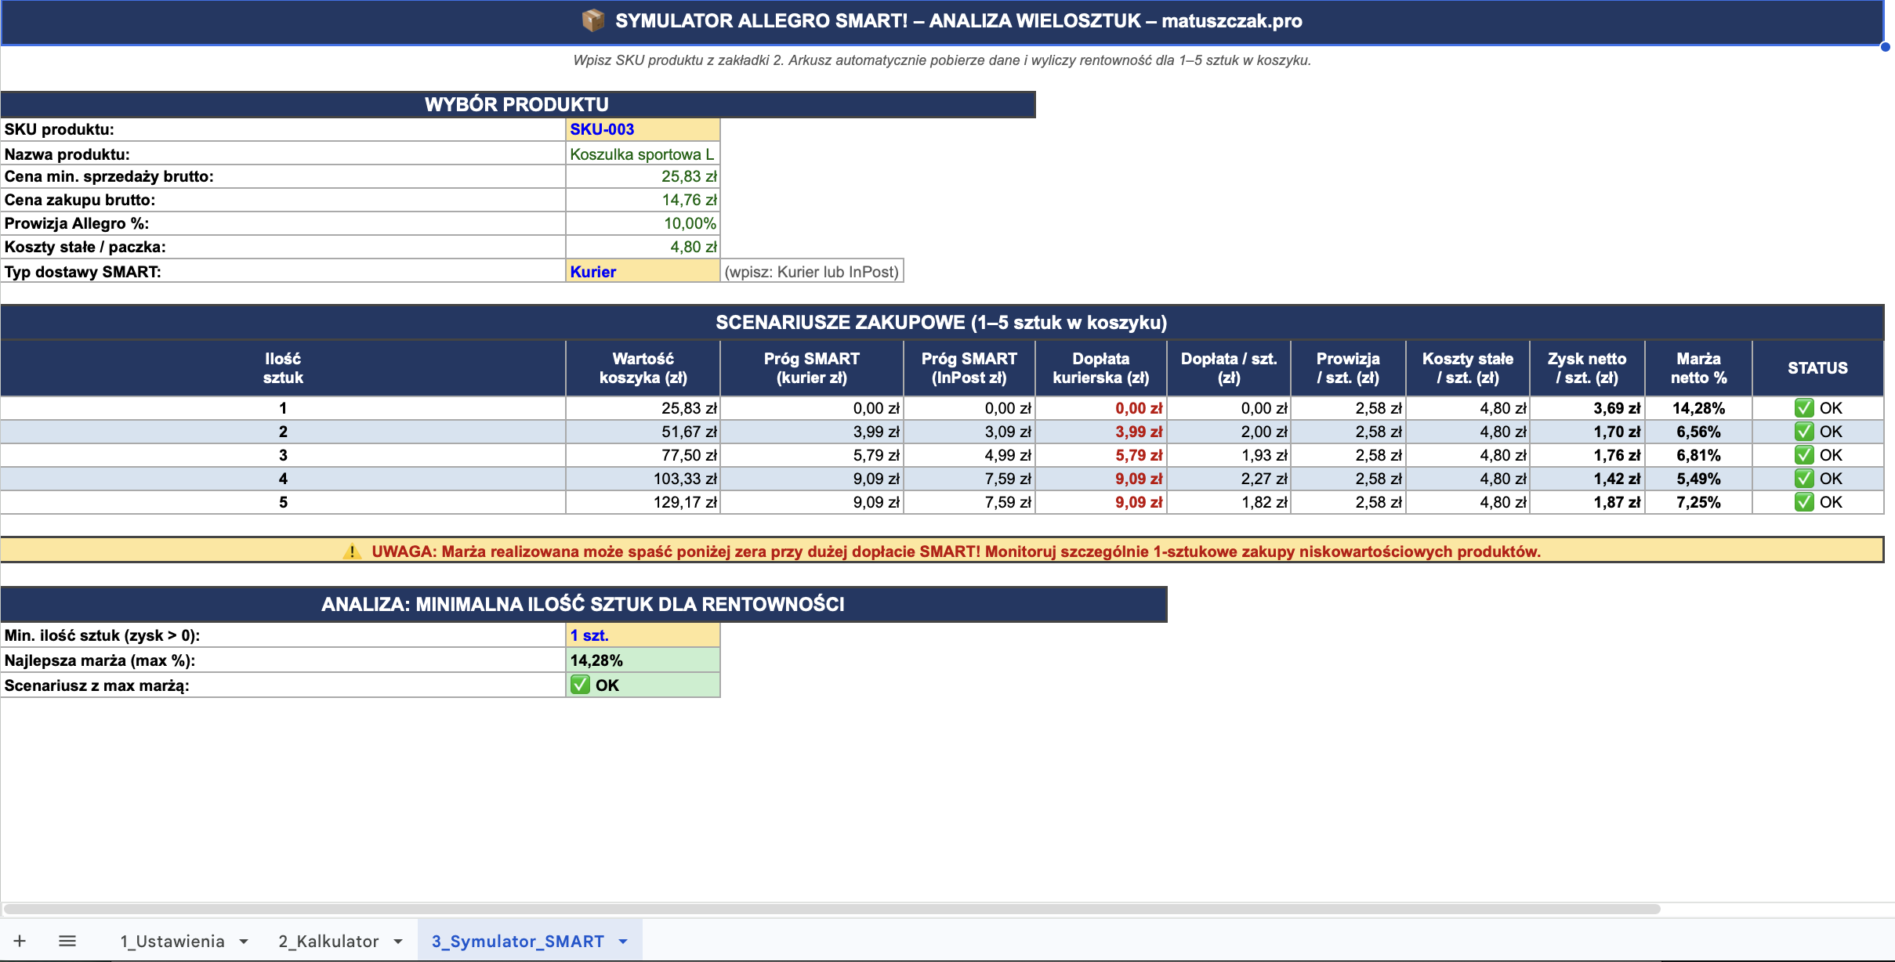The height and width of the screenshot is (962, 1895).
Task: Open 1_Ustawienia tab dropdown arrow
Action: [x=244, y=942]
